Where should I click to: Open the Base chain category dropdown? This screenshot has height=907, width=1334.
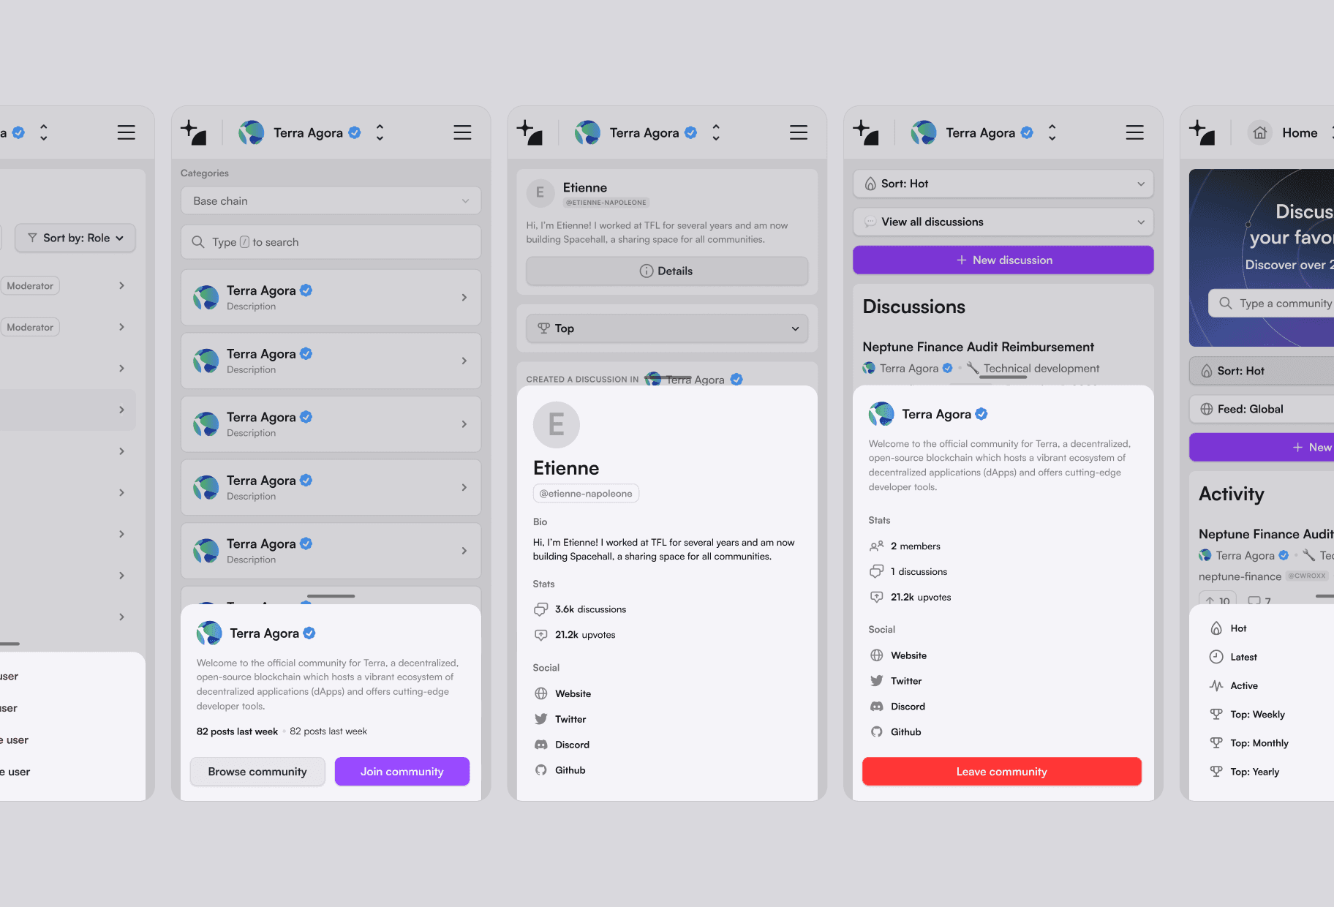(x=331, y=200)
